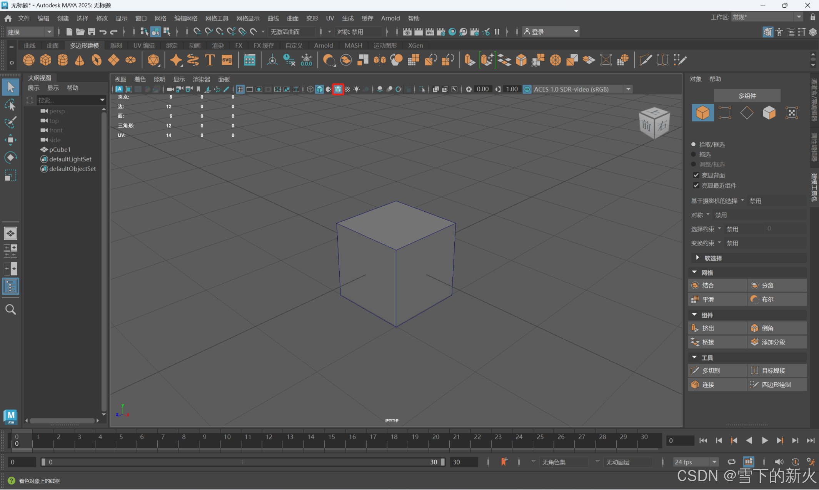
Task: Click the red-highlighted wireframe on shaded icon
Action: 338,89
